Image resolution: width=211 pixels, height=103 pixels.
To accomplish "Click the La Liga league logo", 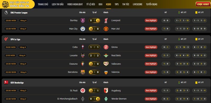I will tap(6, 39).
